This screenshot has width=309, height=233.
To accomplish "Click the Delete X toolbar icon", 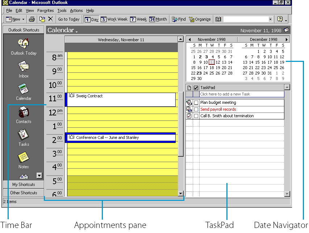I will tap(50, 19).
